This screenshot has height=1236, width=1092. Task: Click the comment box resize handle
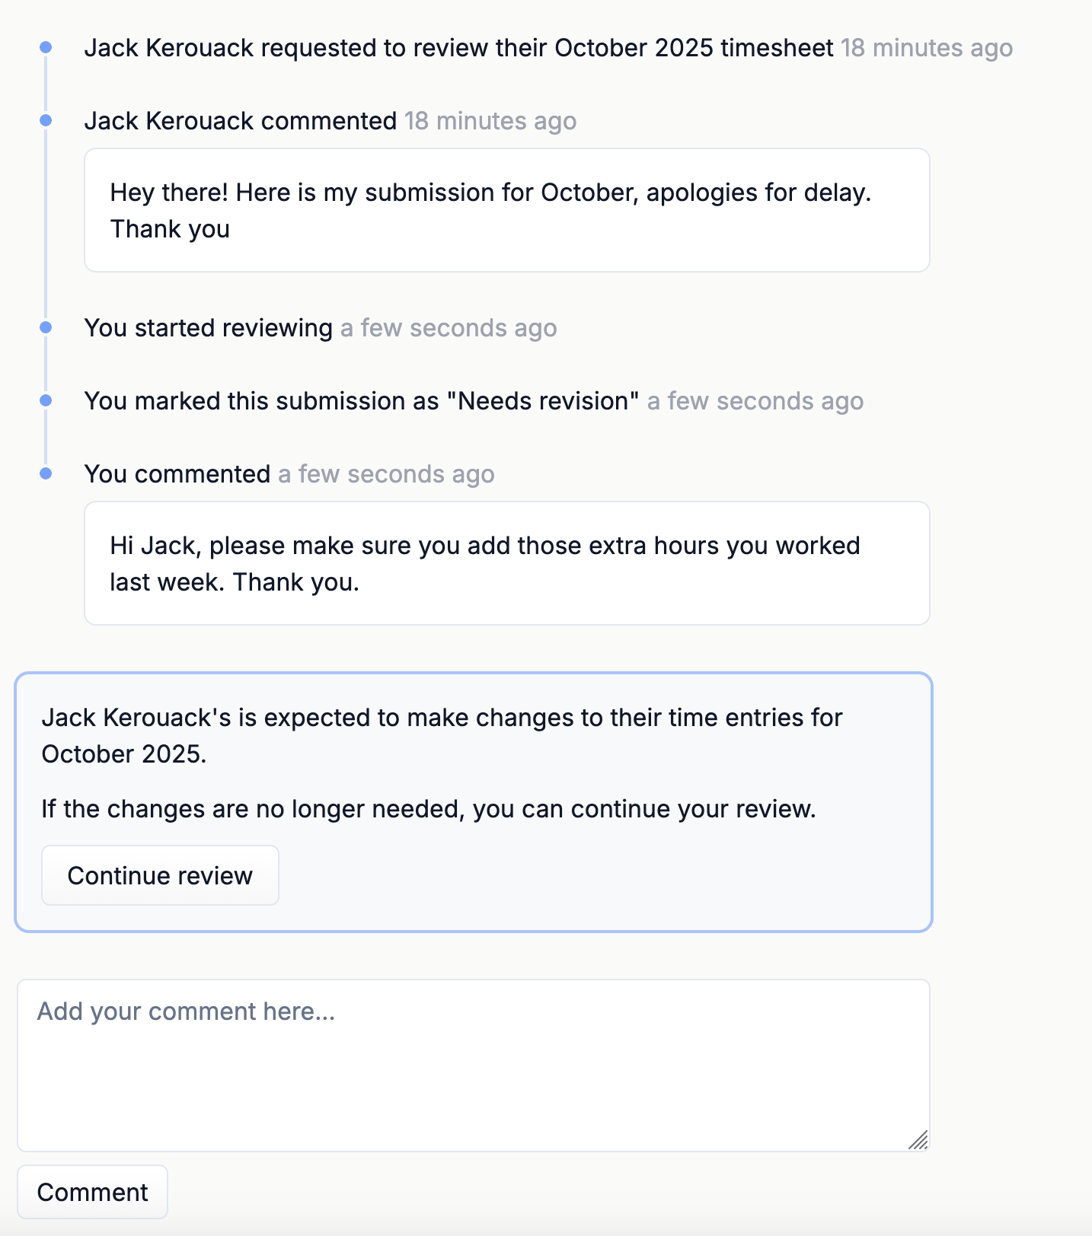point(918,1139)
